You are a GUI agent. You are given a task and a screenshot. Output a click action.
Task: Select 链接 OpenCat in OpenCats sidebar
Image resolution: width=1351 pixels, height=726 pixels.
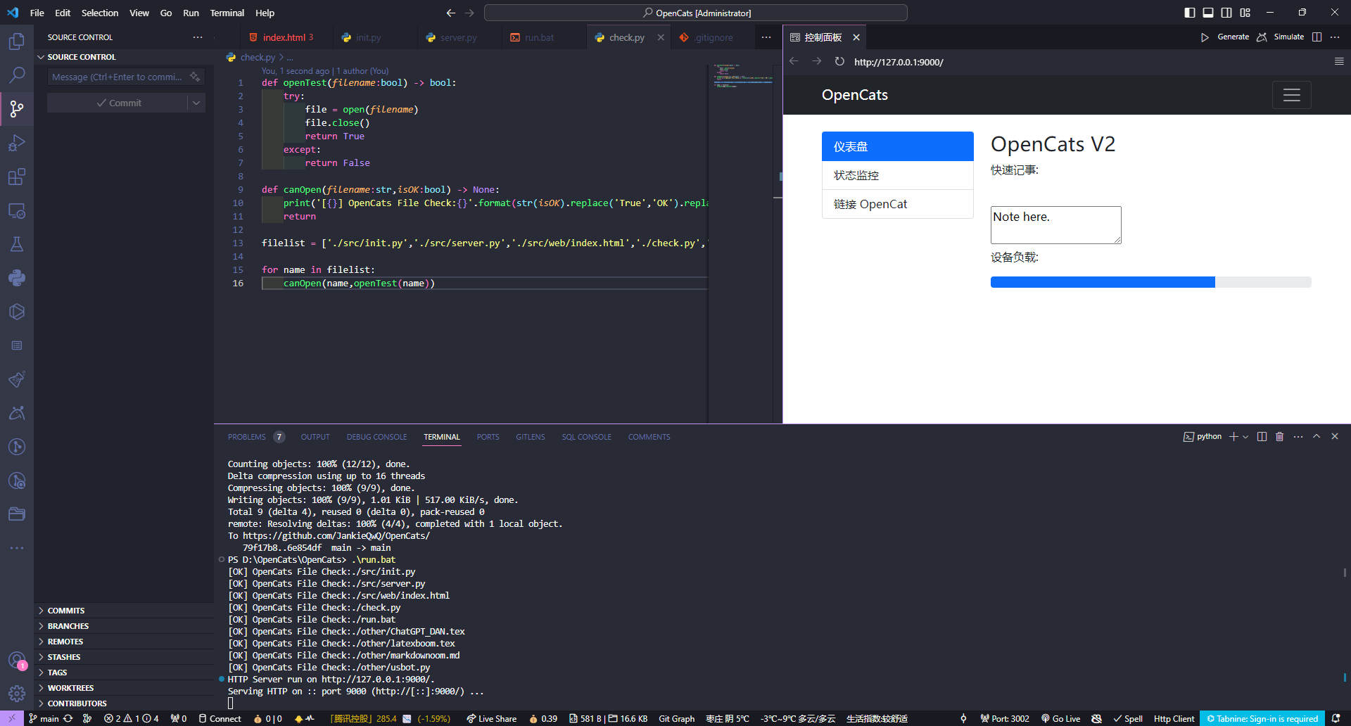point(897,204)
